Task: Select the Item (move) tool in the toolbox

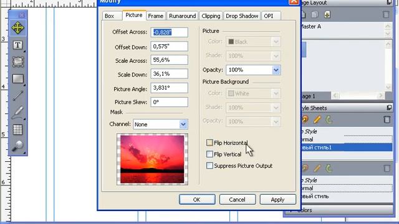Action: [x=17, y=27]
